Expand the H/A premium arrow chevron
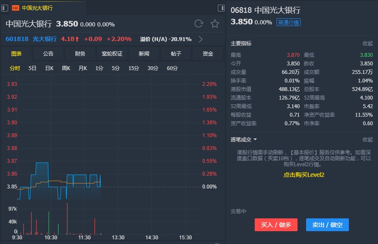The width and height of the screenshot is (378, 244). 200,39
